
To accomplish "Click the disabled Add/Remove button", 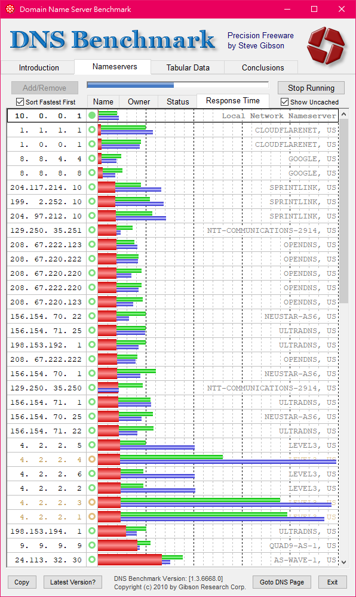I will coord(45,88).
